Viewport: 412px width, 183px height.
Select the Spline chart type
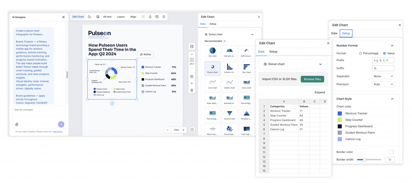tap(230, 84)
